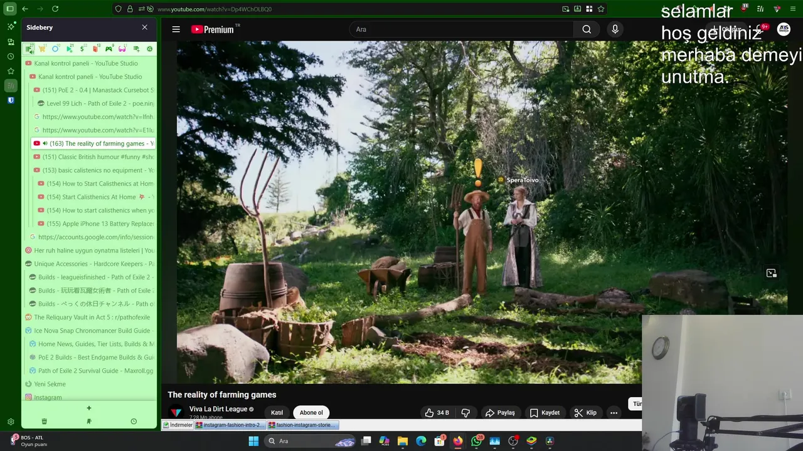Open Sidebery bookmarks bottom icon

(x=88, y=422)
